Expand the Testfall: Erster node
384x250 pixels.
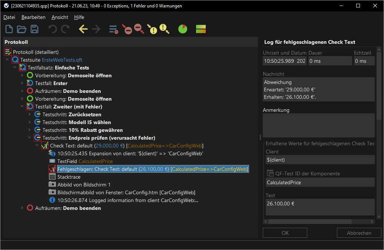click(22, 83)
